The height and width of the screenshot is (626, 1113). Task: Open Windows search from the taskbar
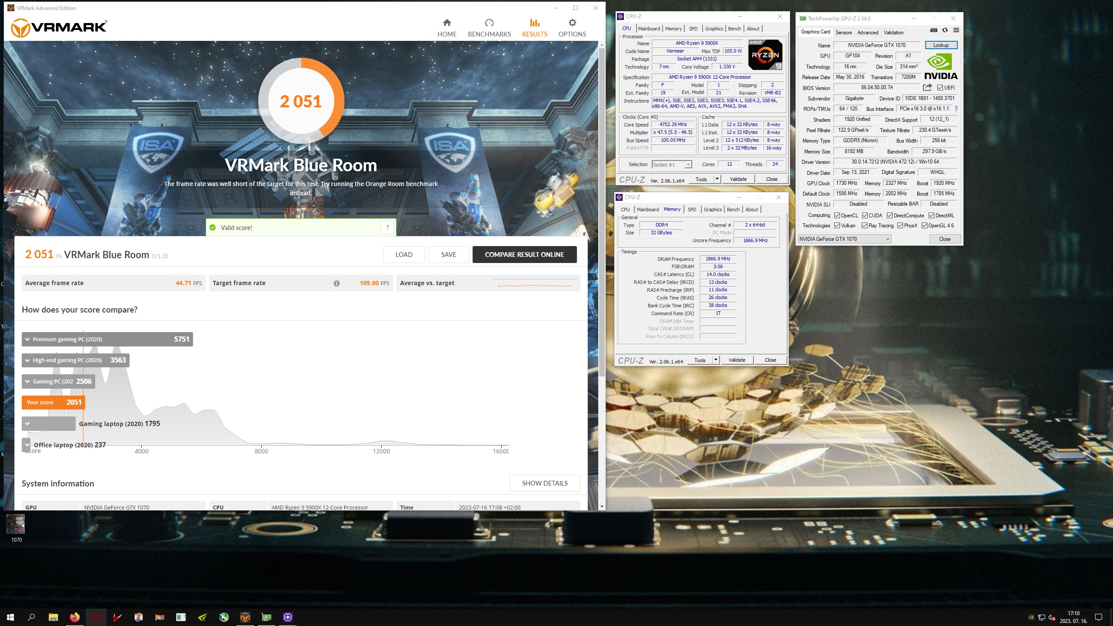coord(31,617)
